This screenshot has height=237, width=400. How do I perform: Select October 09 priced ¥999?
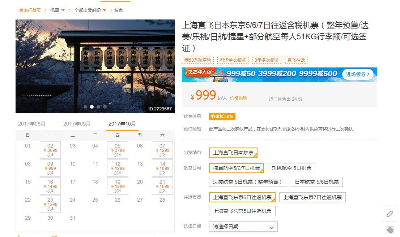point(50,168)
